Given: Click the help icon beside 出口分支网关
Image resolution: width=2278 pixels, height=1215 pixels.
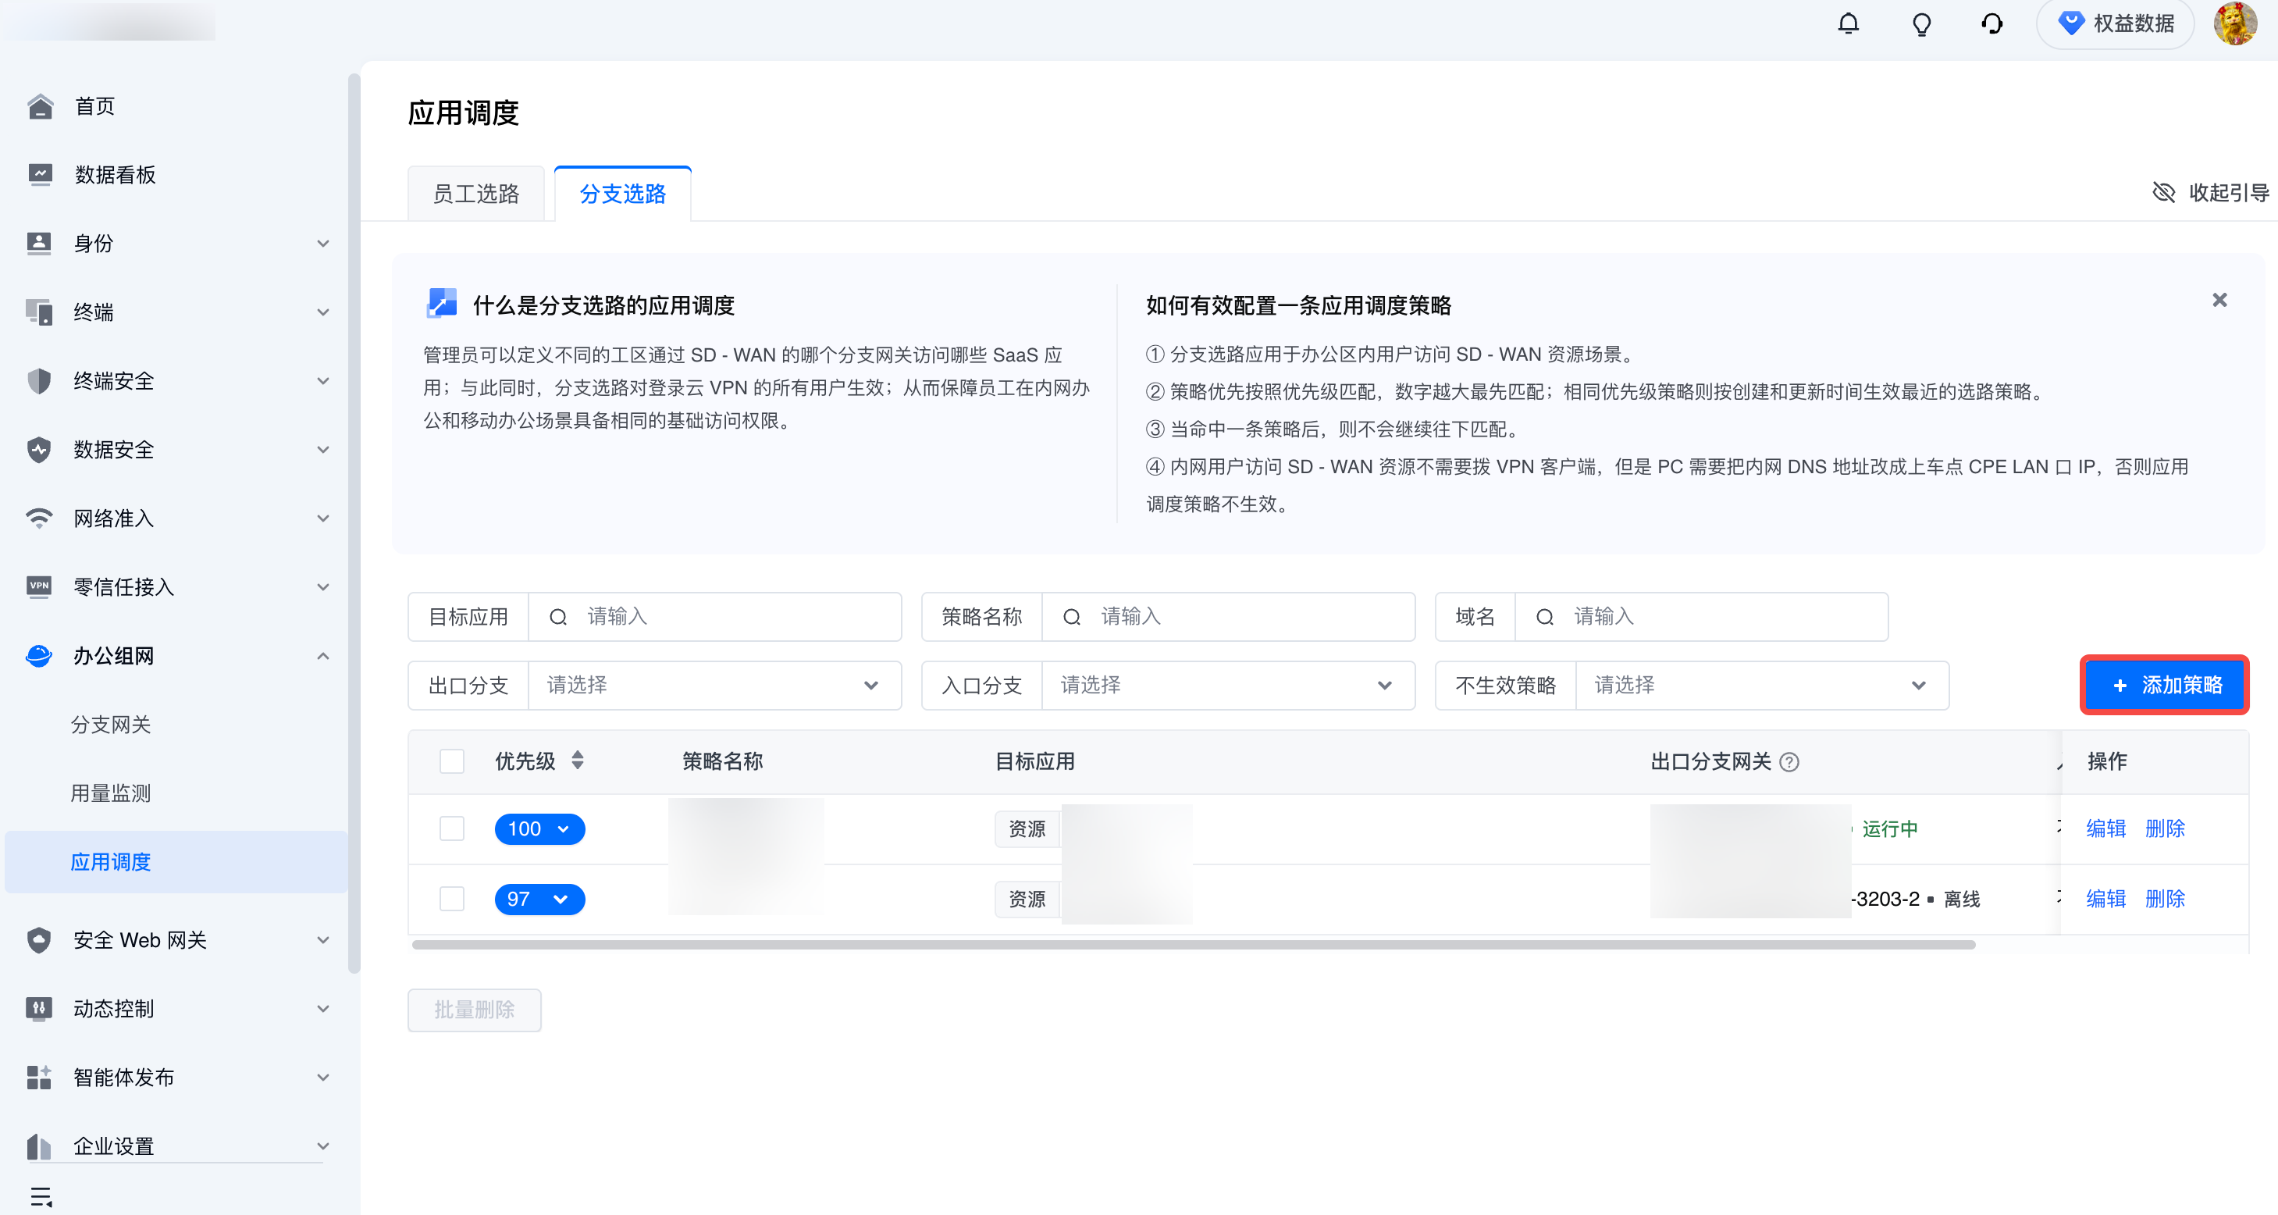Looking at the screenshot, I should pyautogui.click(x=1789, y=761).
